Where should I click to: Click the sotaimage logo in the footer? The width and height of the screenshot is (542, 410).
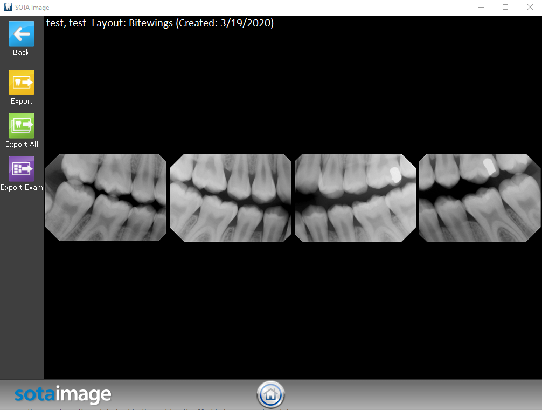62,395
